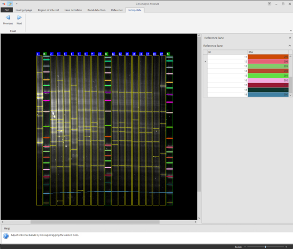Click the Next arrow icon
293x249 pixels.
click(19, 18)
